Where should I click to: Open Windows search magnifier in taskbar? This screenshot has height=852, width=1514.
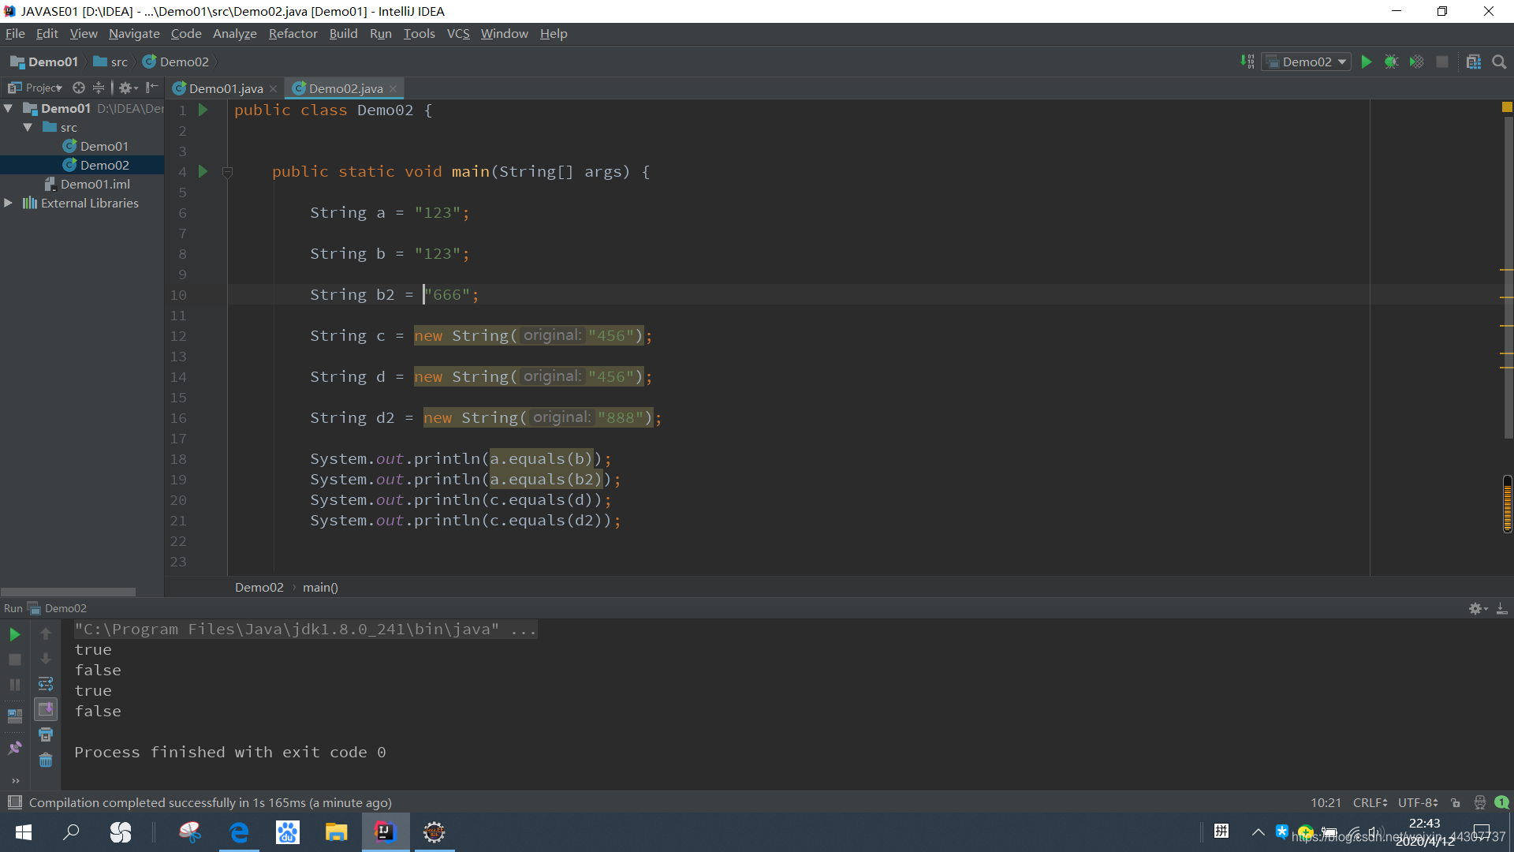pyautogui.click(x=72, y=832)
